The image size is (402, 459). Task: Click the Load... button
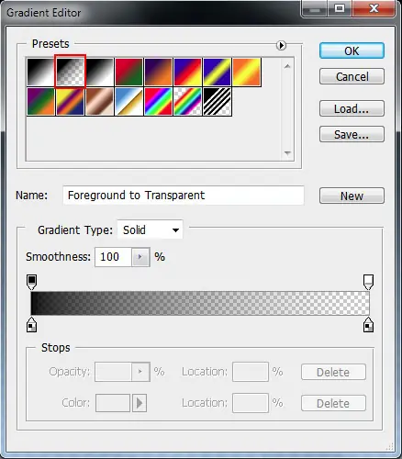tap(352, 108)
